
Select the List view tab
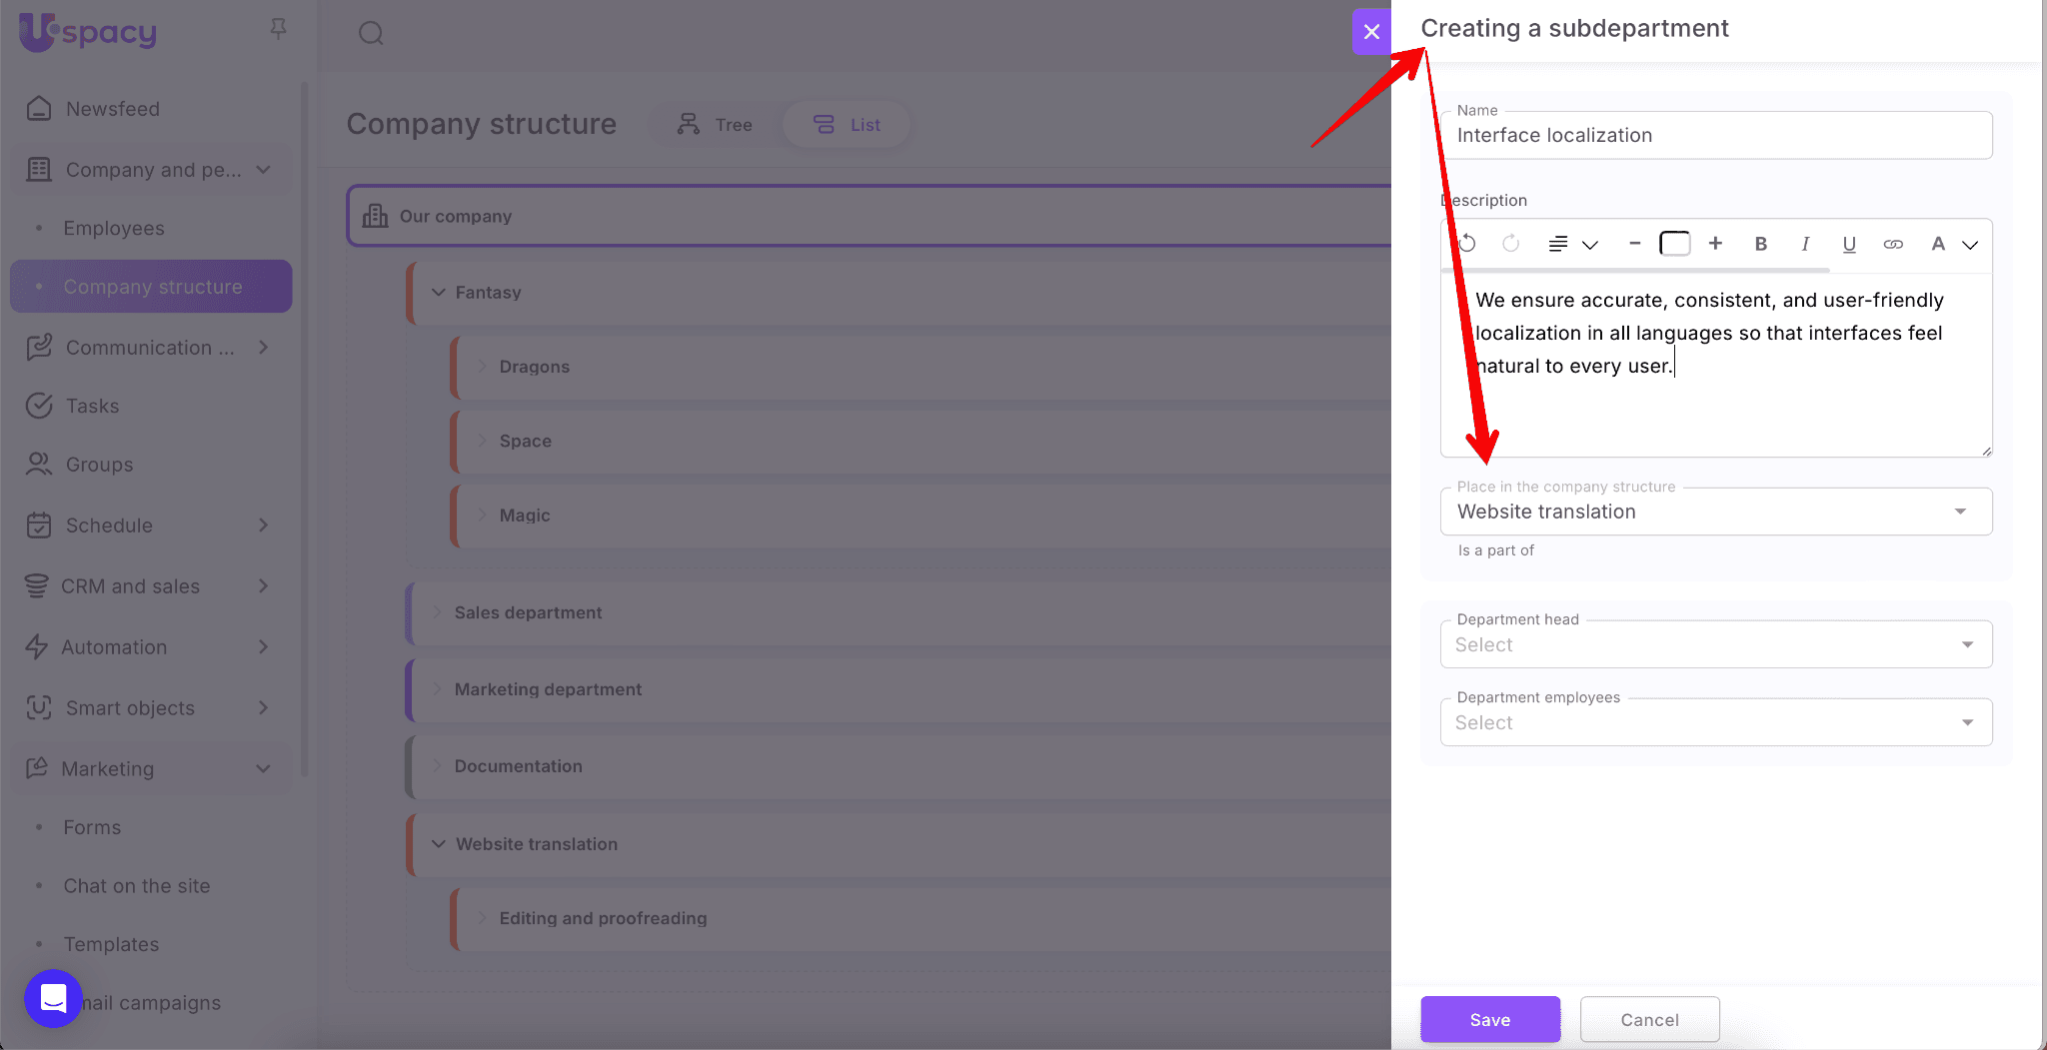(847, 125)
